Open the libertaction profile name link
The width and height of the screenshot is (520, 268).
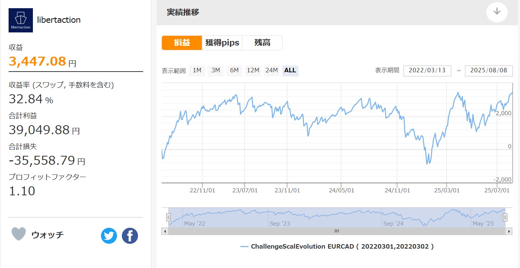pos(59,20)
